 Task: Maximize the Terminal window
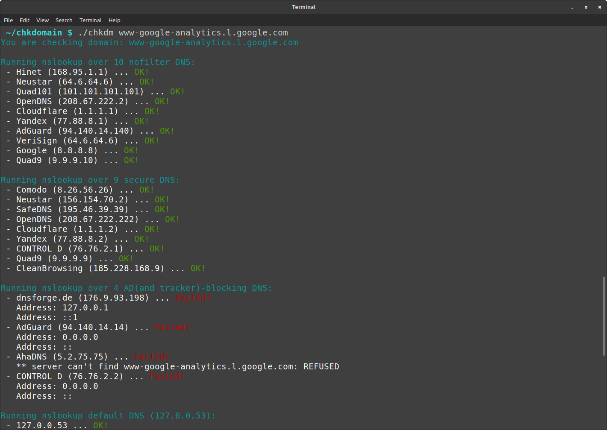tap(586, 7)
